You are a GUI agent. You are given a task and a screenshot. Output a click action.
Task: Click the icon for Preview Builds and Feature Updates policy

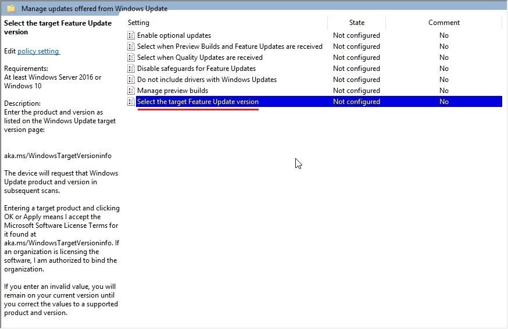click(131, 47)
